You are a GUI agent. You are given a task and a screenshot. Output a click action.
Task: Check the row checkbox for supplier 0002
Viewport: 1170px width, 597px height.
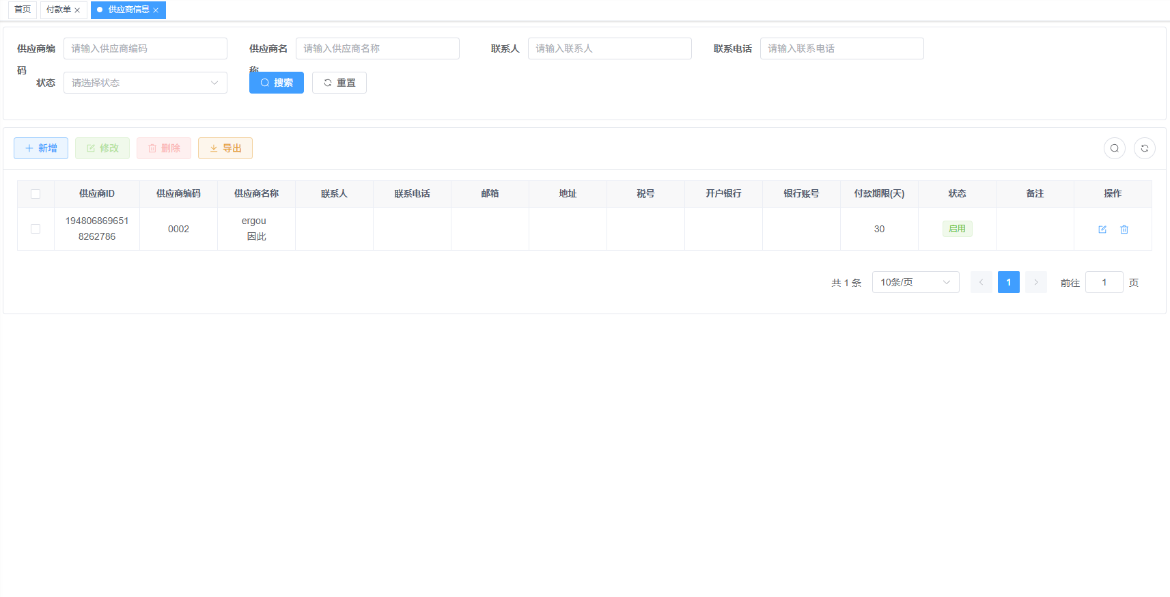(36, 229)
